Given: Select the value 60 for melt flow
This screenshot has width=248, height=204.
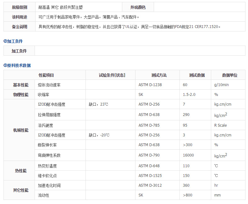Looking at the screenshot, I should 185,85.
